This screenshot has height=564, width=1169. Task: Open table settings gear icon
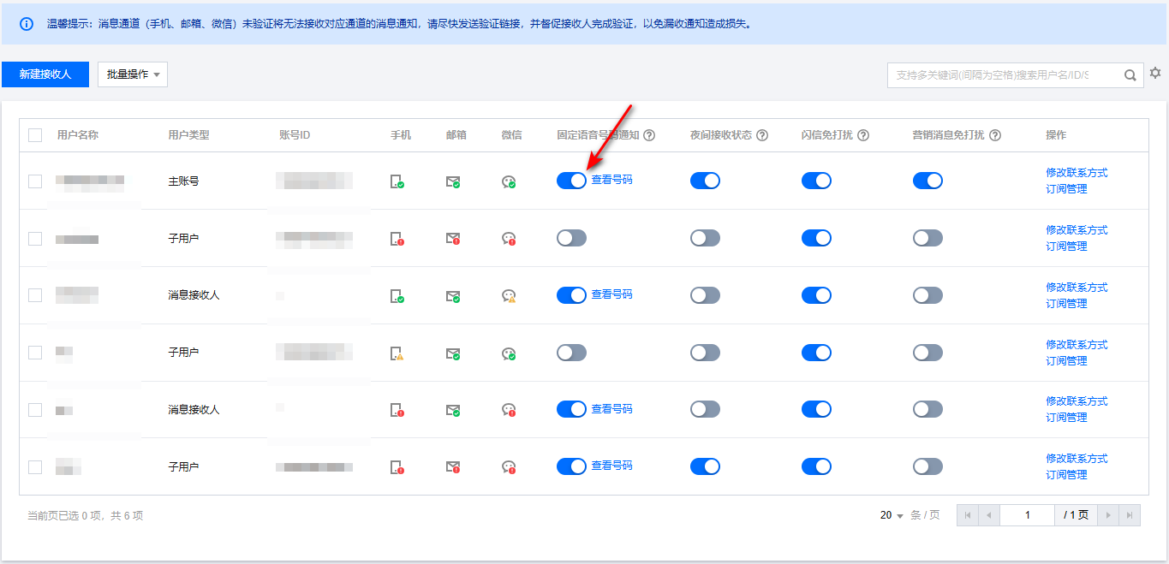1155,74
